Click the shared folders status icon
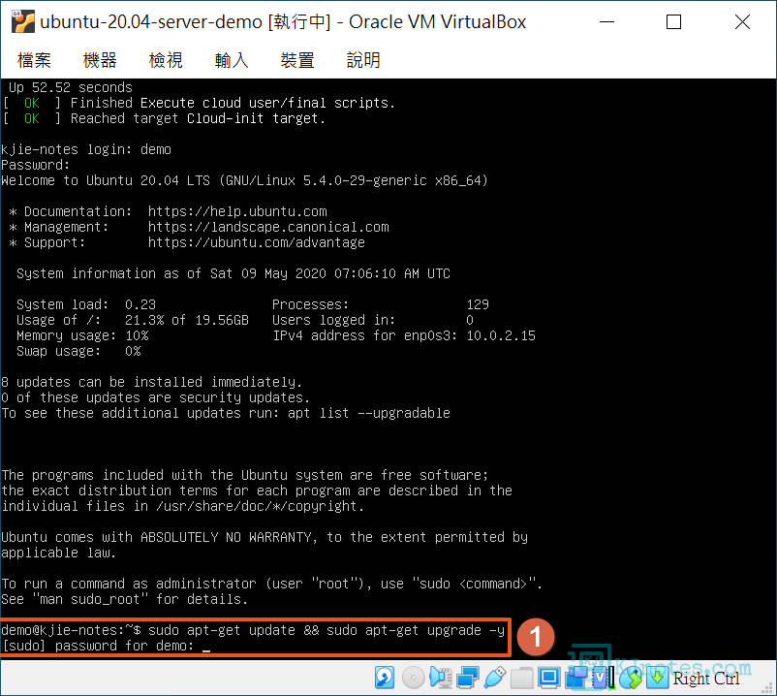Screen dimensions: 777x696 [x=521, y=678]
